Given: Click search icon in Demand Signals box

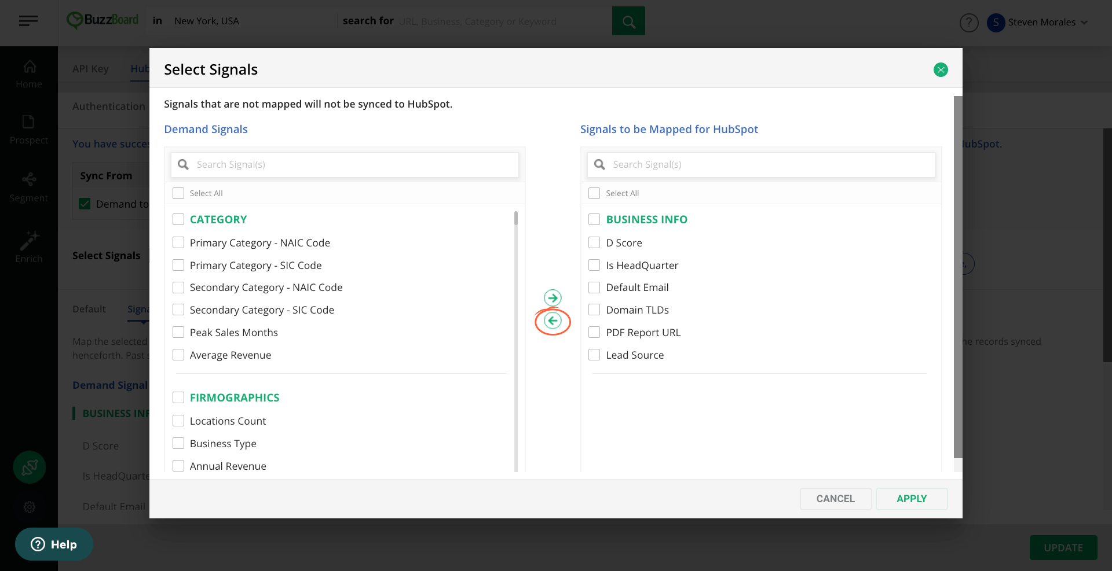Looking at the screenshot, I should (183, 164).
